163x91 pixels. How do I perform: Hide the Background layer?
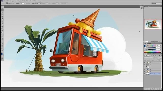[x=145, y=74]
